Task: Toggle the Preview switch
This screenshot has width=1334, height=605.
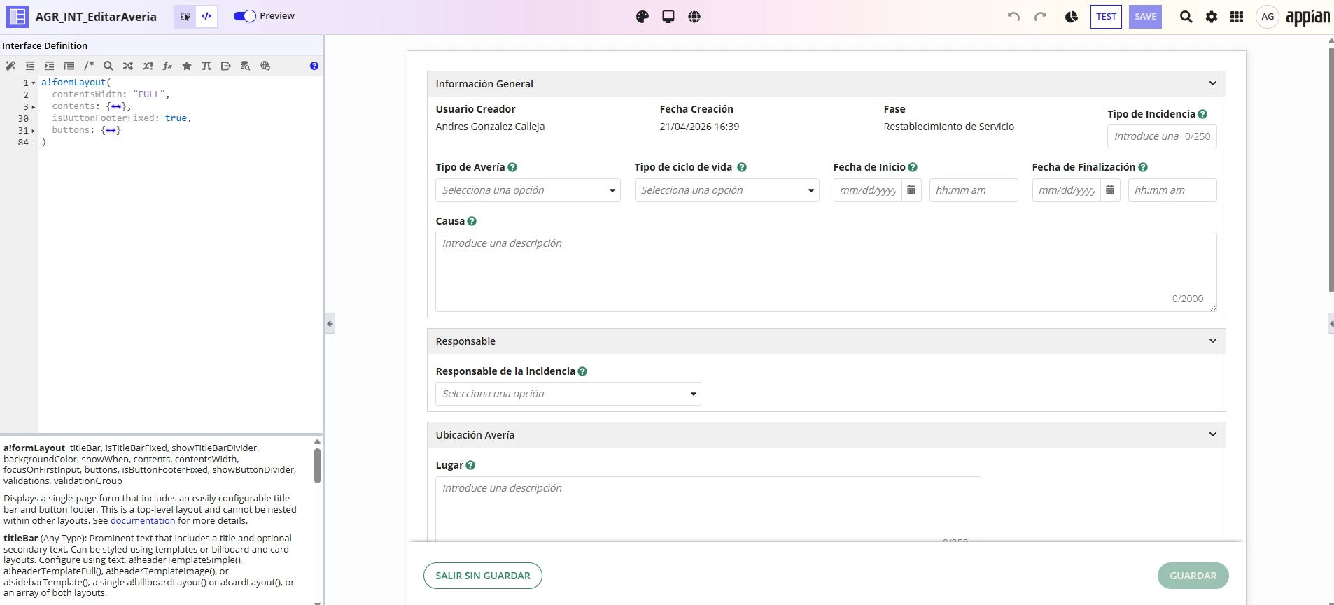Action: (245, 16)
